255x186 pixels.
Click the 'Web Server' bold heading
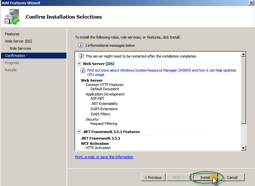click(92, 80)
